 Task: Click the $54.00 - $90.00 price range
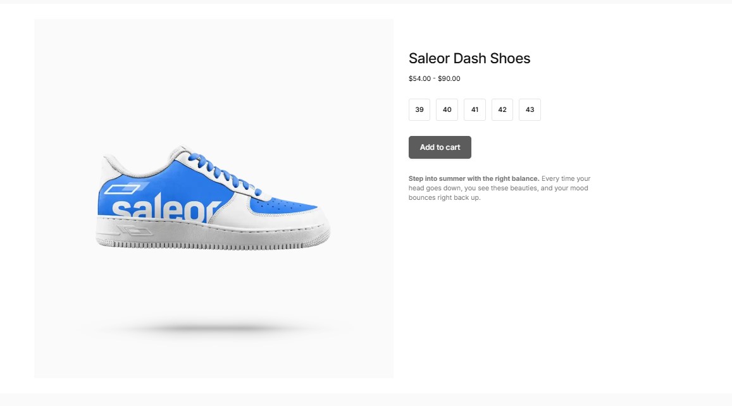434,78
